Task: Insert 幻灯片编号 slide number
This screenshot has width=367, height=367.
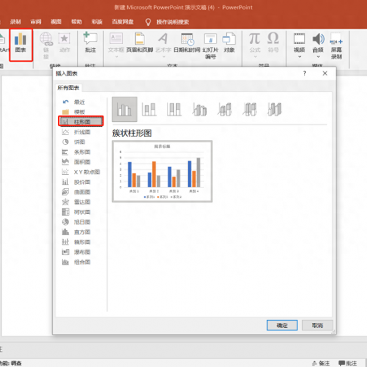Action: click(x=210, y=45)
